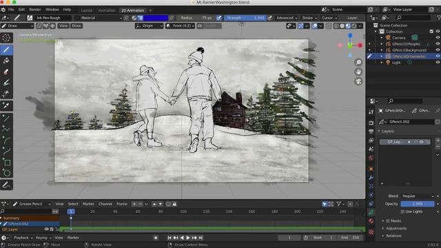Image resolution: width=441 pixels, height=248 pixels.
Task: Select the Draw pencil tool
Action: click(x=6, y=50)
